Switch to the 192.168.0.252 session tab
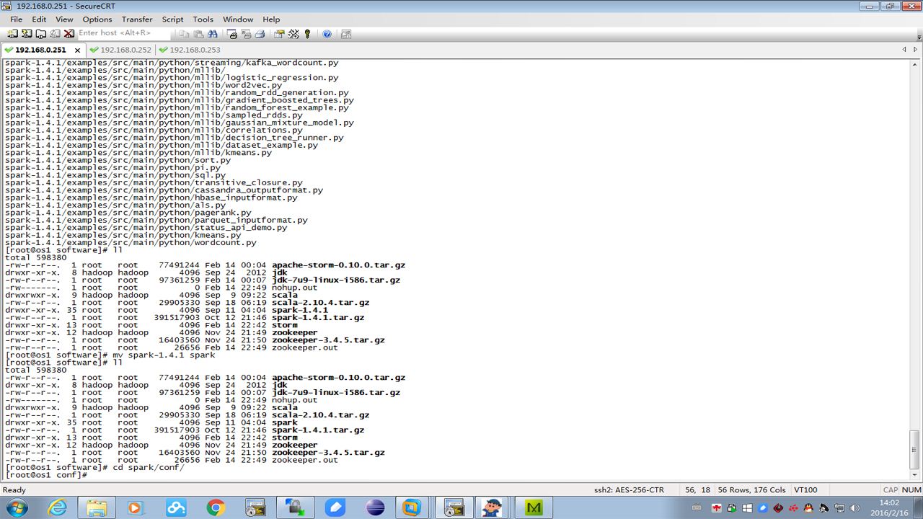923x519 pixels. [x=120, y=50]
